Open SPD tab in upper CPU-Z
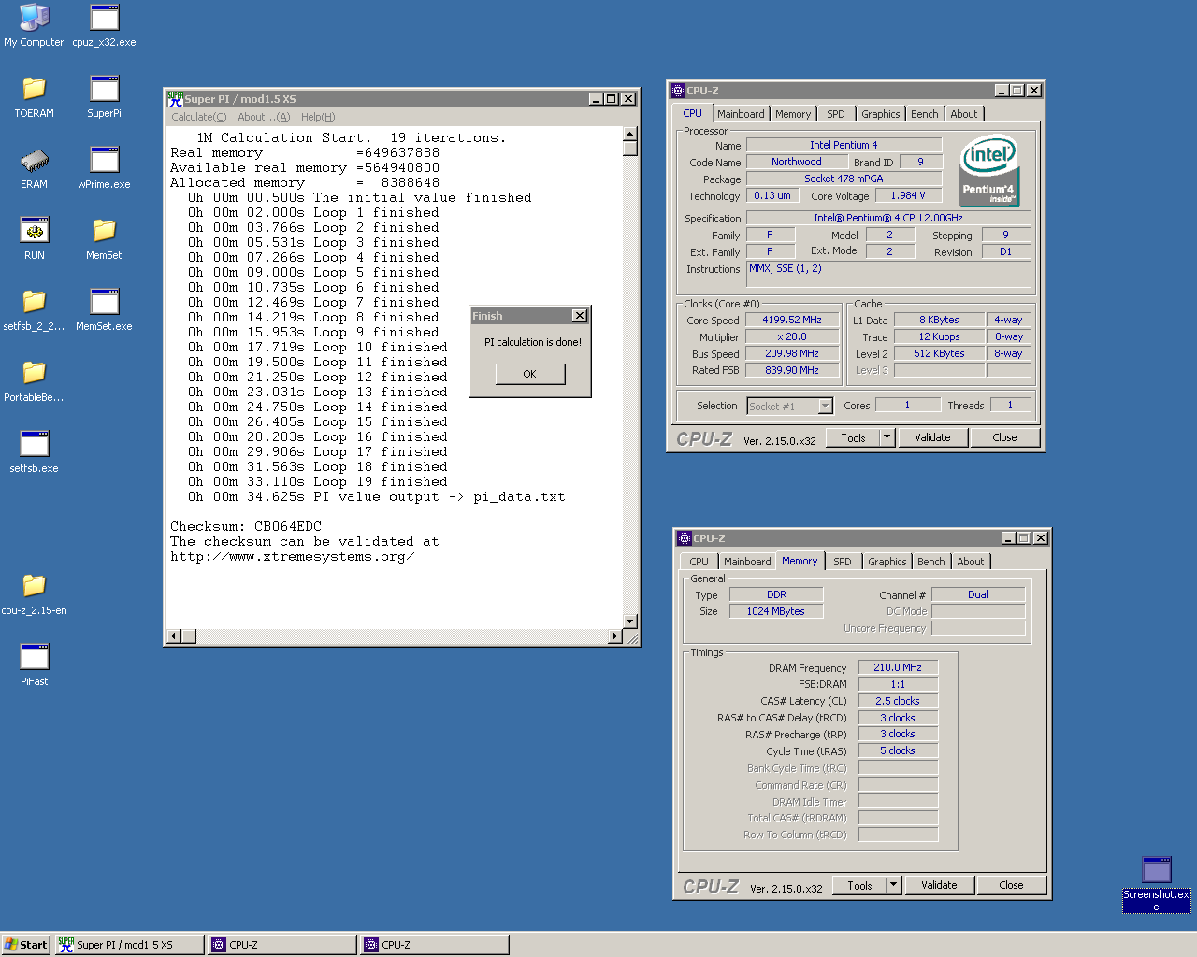 pyautogui.click(x=836, y=114)
